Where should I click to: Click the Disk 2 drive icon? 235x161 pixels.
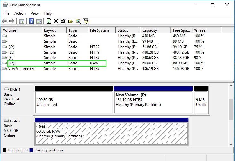(x=7, y=121)
